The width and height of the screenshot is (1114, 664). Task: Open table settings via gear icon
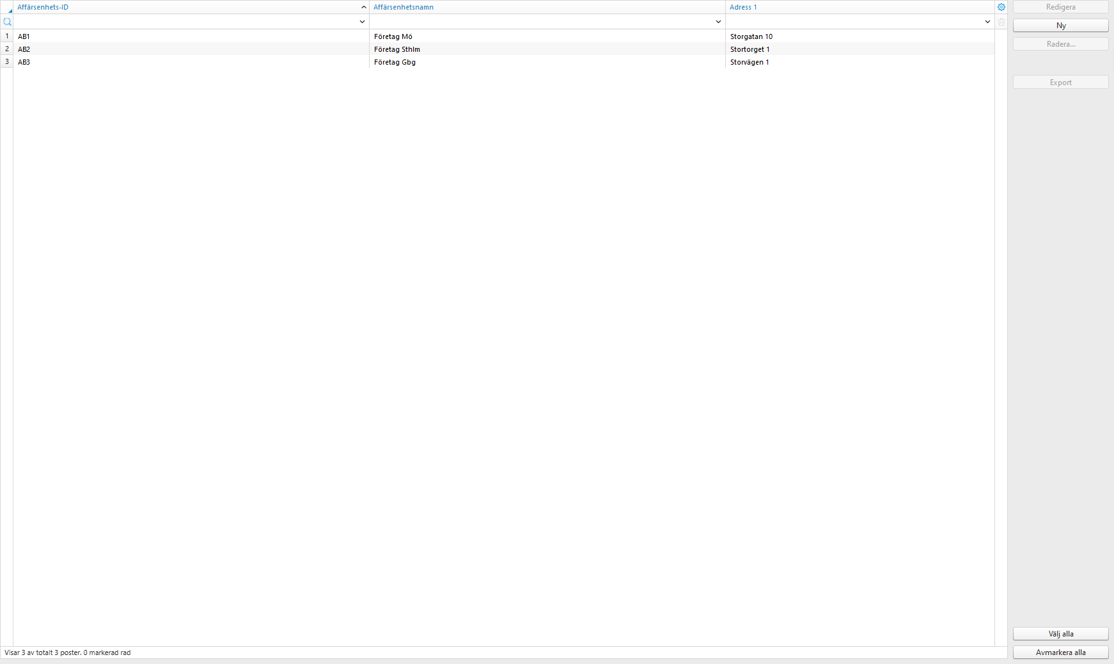tap(1001, 7)
